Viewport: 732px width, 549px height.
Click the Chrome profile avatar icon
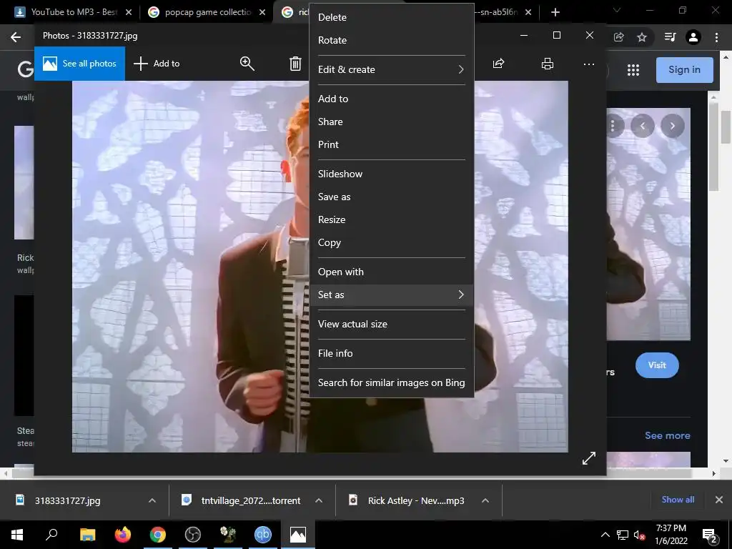point(693,37)
